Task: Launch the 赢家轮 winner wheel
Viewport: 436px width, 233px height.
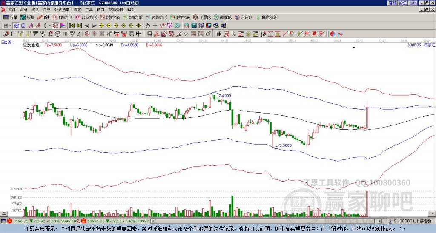Action: [x=223, y=17]
